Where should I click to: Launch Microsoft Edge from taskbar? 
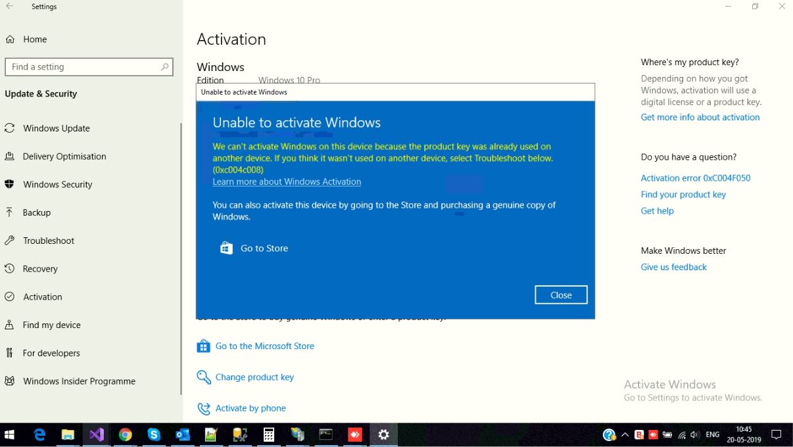pyautogui.click(x=40, y=435)
